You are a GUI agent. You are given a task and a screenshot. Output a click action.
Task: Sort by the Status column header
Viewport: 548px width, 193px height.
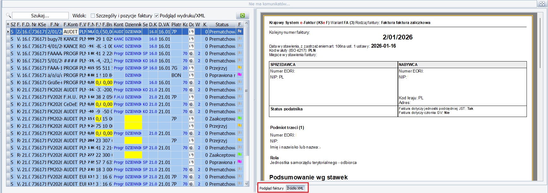(222, 24)
